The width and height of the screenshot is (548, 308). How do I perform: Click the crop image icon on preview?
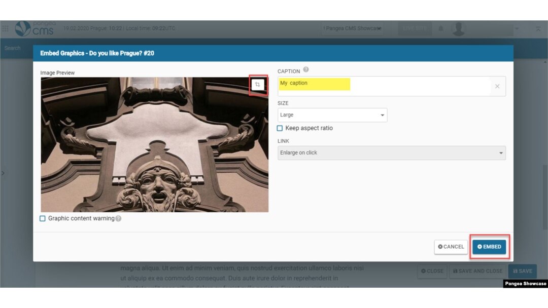pos(258,85)
